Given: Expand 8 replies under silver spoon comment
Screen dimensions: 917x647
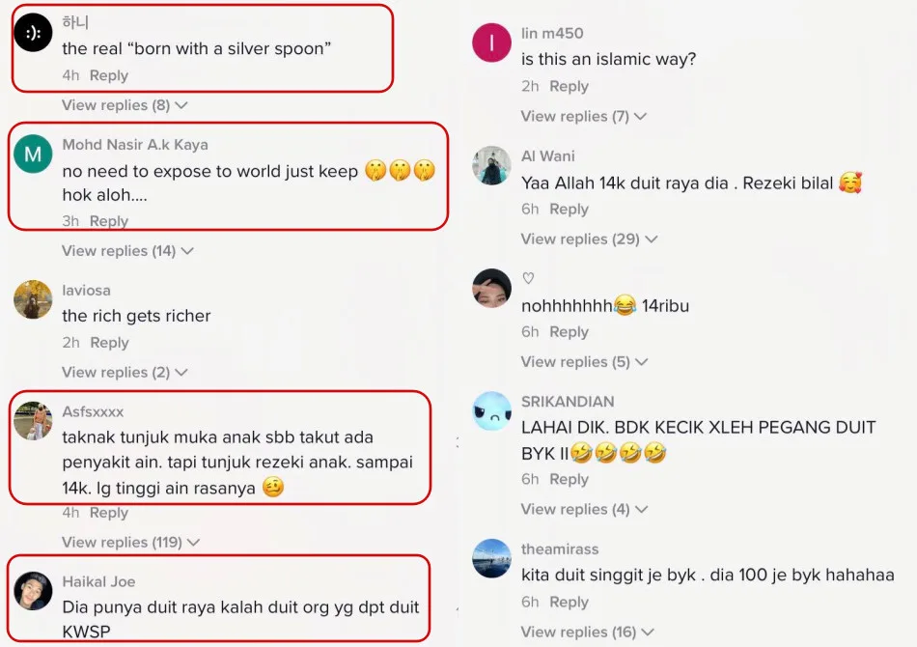Looking at the screenshot, I should click(x=125, y=105).
